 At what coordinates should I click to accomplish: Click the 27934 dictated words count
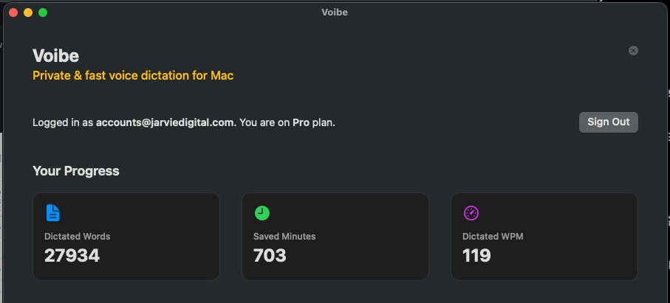click(72, 256)
